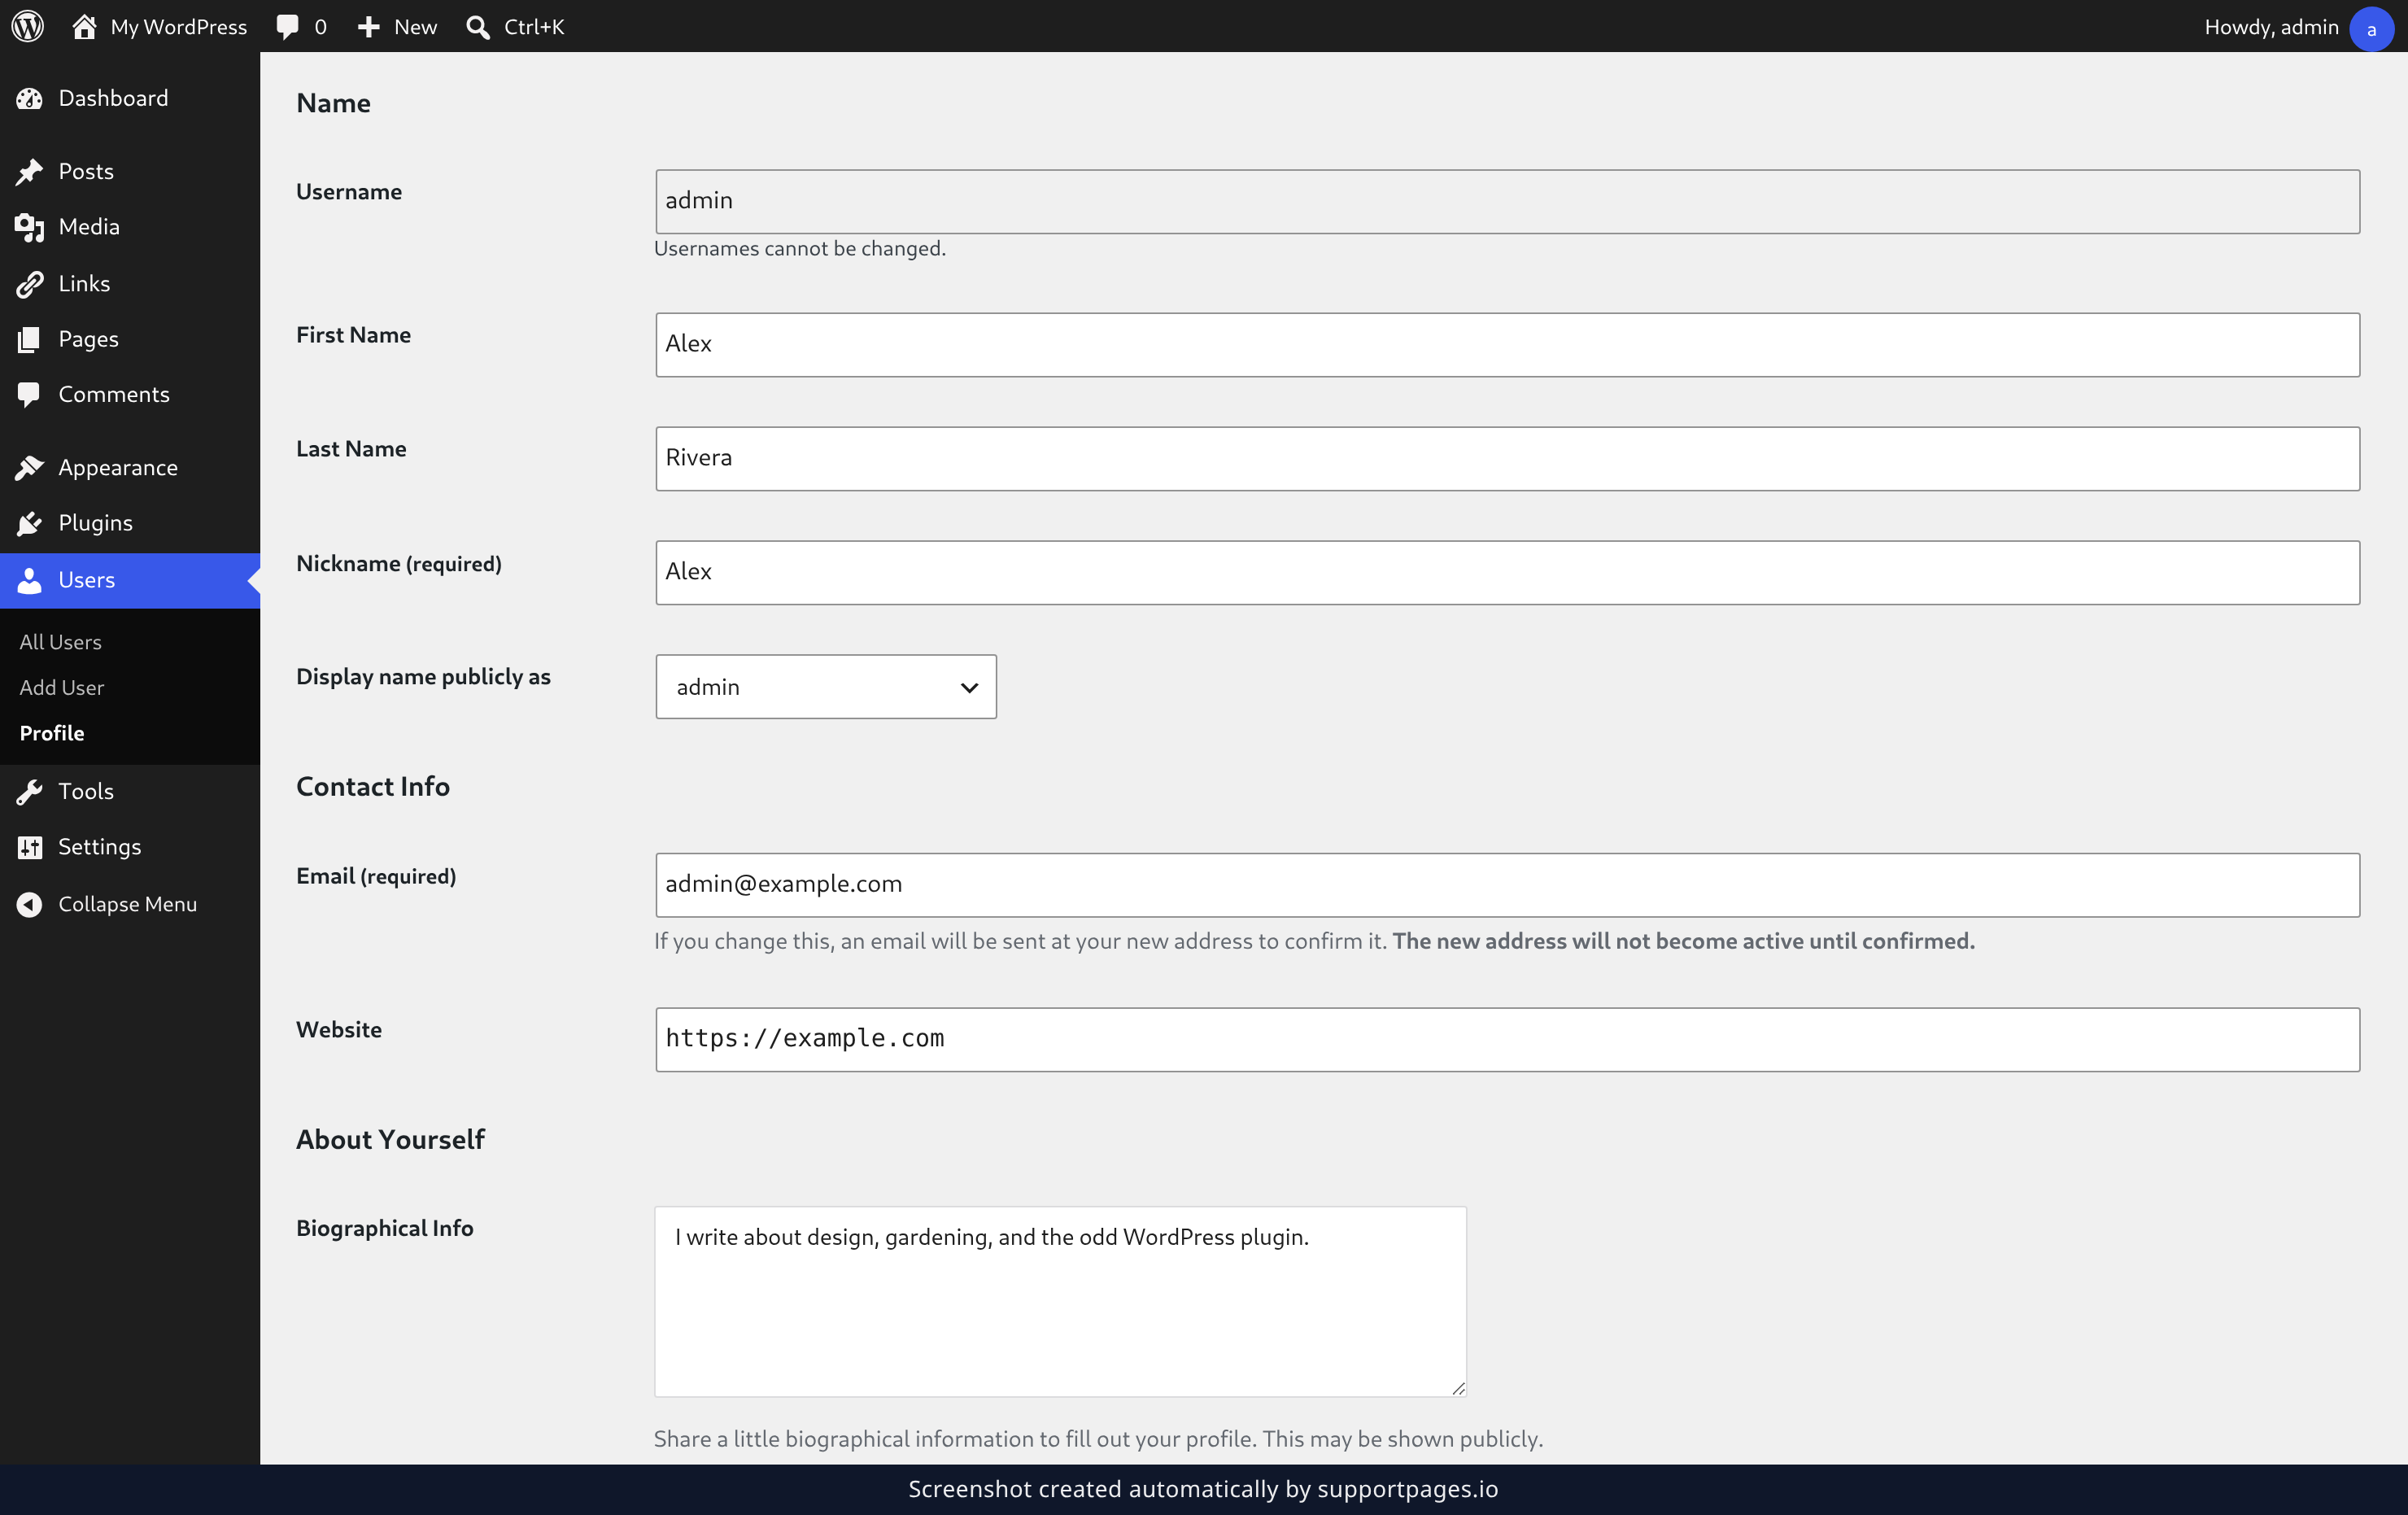The width and height of the screenshot is (2408, 1515).
Task: Click inside the Biographical Info textarea
Action: coord(1060,1301)
